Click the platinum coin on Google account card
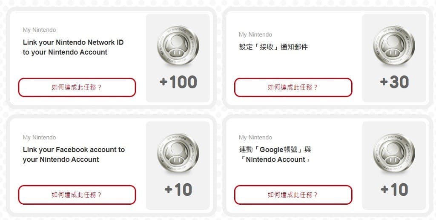Image resolution: width=436 pixels, height=220 pixels. point(394,153)
